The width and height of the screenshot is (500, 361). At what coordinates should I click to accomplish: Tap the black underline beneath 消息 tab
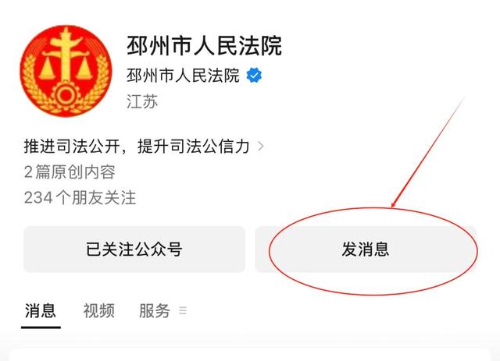[x=41, y=327]
